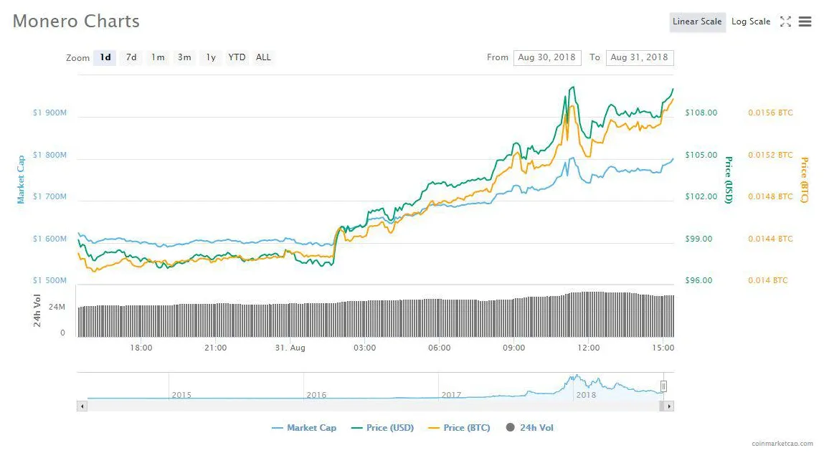The width and height of the screenshot is (824, 453).
Task: Open the chart export hamburger menu
Action: click(805, 22)
